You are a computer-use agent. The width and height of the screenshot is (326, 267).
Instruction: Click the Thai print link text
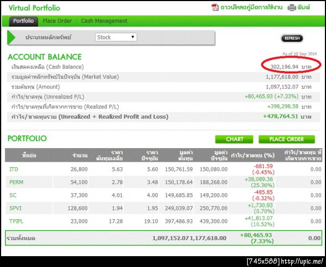click(x=304, y=8)
